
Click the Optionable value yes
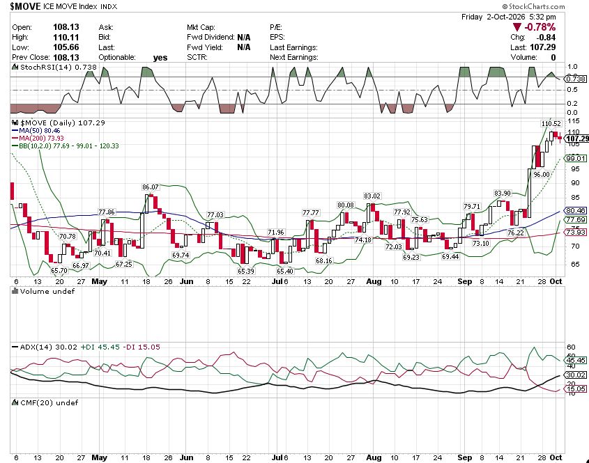coord(160,58)
